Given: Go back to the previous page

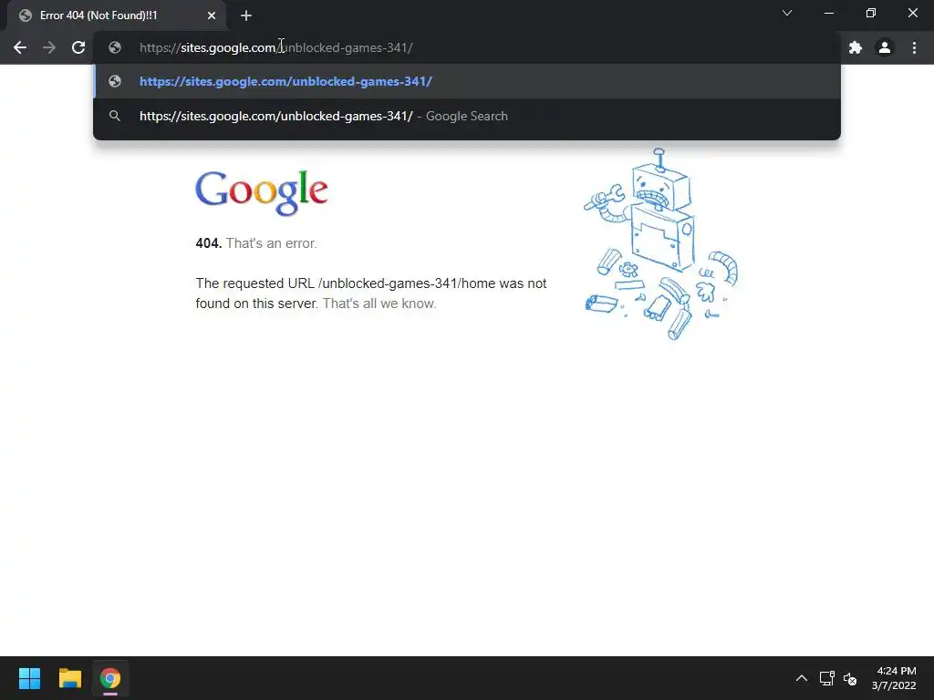Looking at the screenshot, I should point(20,47).
